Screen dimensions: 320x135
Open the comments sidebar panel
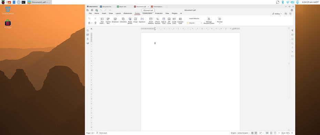(88, 35)
